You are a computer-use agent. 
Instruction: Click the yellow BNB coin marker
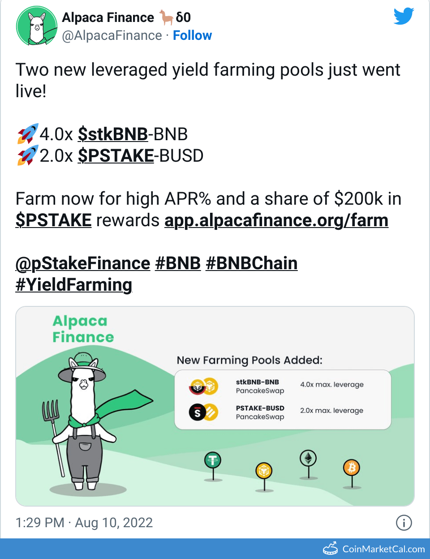coord(264,471)
